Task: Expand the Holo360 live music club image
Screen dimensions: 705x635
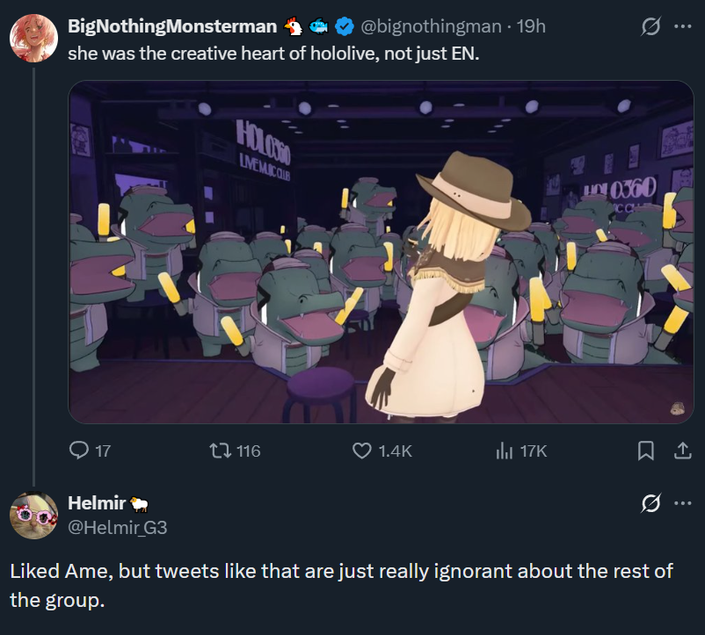Action: pyautogui.click(x=381, y=252)
